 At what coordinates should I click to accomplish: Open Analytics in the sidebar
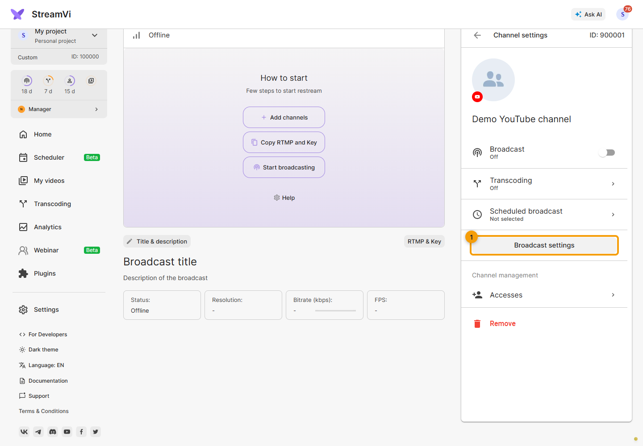tap(59, 227)
